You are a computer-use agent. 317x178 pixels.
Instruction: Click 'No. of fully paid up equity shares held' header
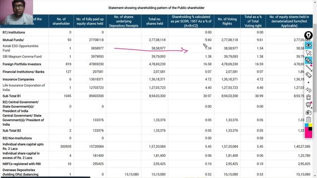[90, 21]
